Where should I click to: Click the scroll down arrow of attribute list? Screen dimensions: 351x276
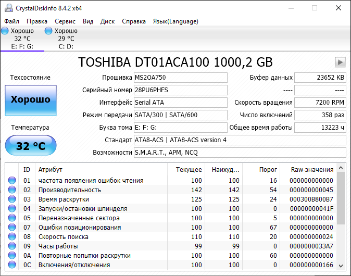341,266
